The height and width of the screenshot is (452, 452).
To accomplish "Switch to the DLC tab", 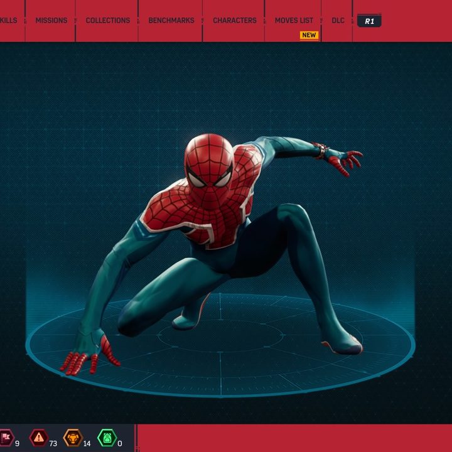I will (338, 21).
